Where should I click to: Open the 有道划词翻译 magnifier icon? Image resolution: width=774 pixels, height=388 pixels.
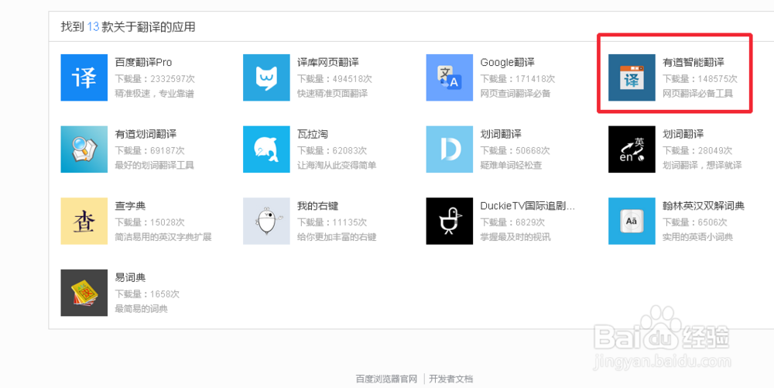[84, 149]
